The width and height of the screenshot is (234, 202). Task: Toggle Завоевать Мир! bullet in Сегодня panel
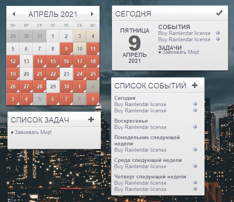(x=160, y=52)
